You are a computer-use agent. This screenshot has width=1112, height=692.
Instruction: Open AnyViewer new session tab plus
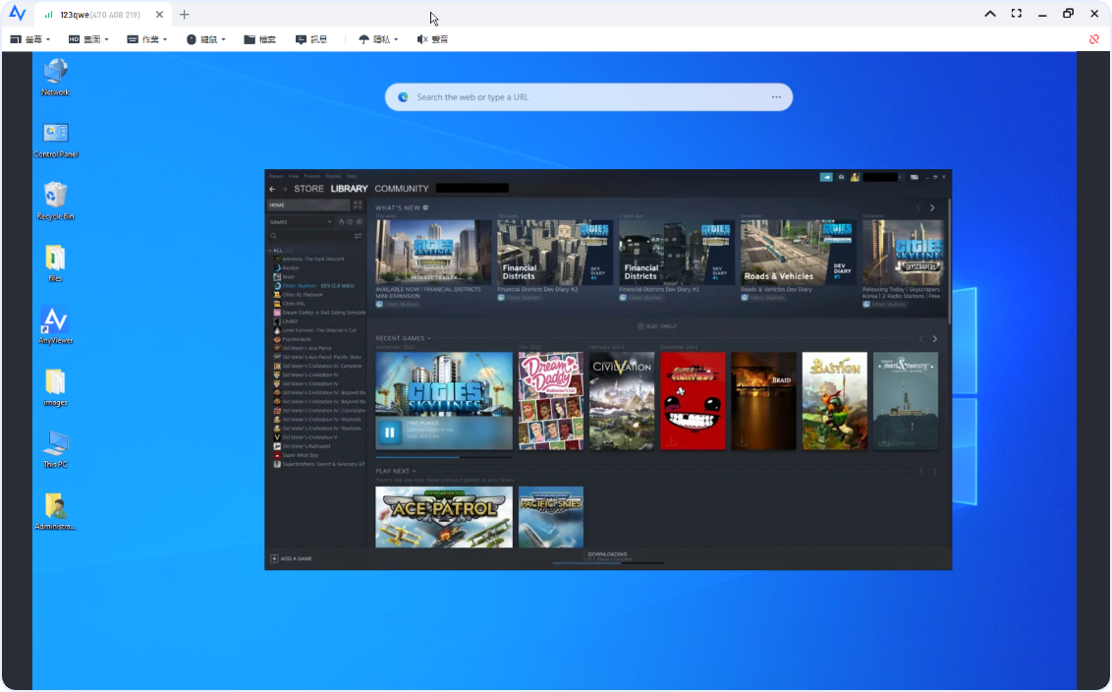pos(184,15)
